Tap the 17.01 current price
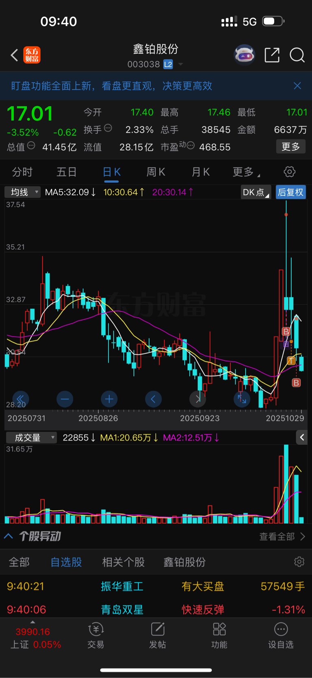 click(x=30, y=114)
